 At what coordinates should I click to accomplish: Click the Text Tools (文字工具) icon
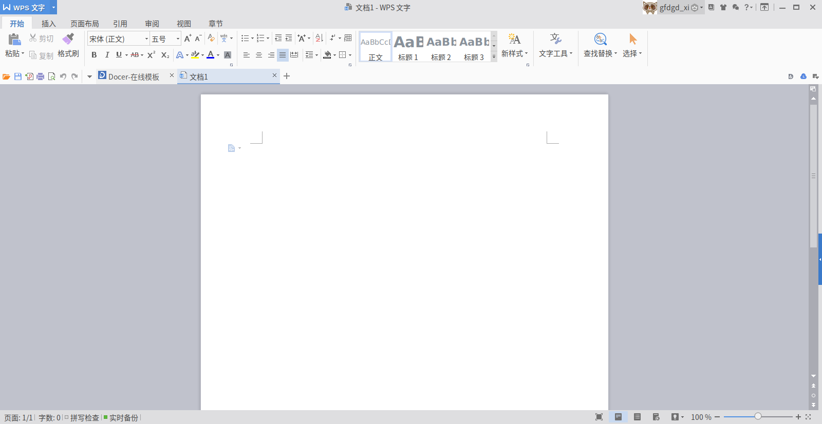click(x=555, y=40)
